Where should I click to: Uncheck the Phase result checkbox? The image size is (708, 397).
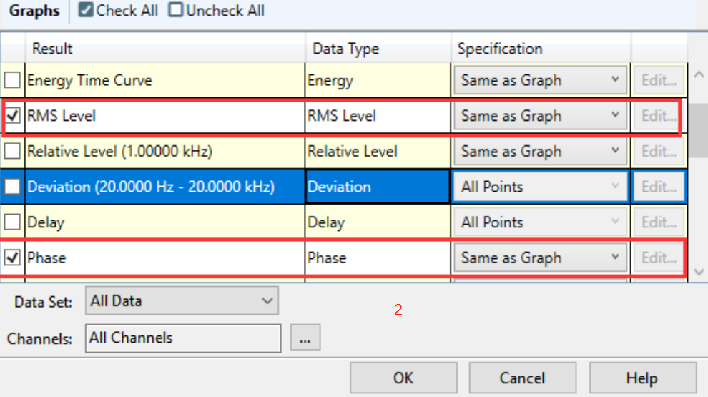[x=12, y=258]
